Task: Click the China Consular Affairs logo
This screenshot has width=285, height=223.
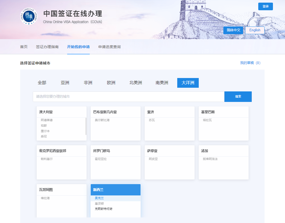Action: (28, 16)
